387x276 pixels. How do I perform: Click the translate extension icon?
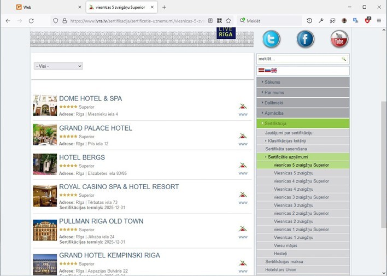(356, 21)
